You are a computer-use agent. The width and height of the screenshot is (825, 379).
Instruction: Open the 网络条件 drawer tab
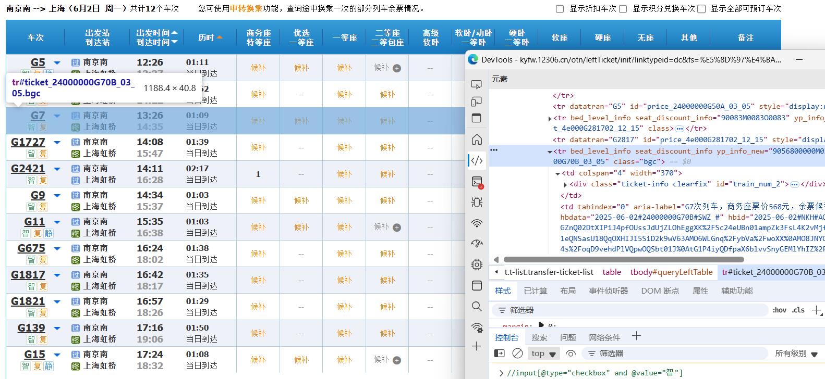604,338
